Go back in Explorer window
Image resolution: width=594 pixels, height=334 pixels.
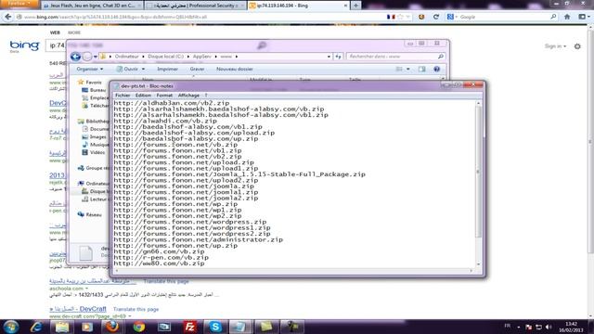[x=75, y=57]
